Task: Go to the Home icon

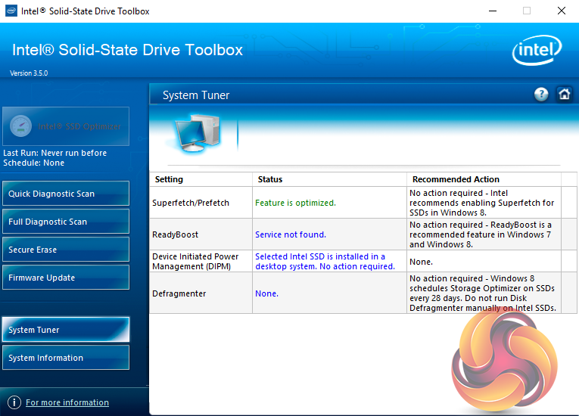Action: (x=564, y=95)
